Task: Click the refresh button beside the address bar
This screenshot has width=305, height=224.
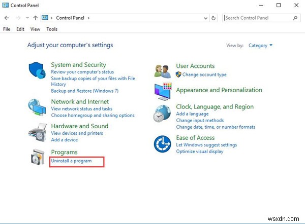Action: [227, 18]
